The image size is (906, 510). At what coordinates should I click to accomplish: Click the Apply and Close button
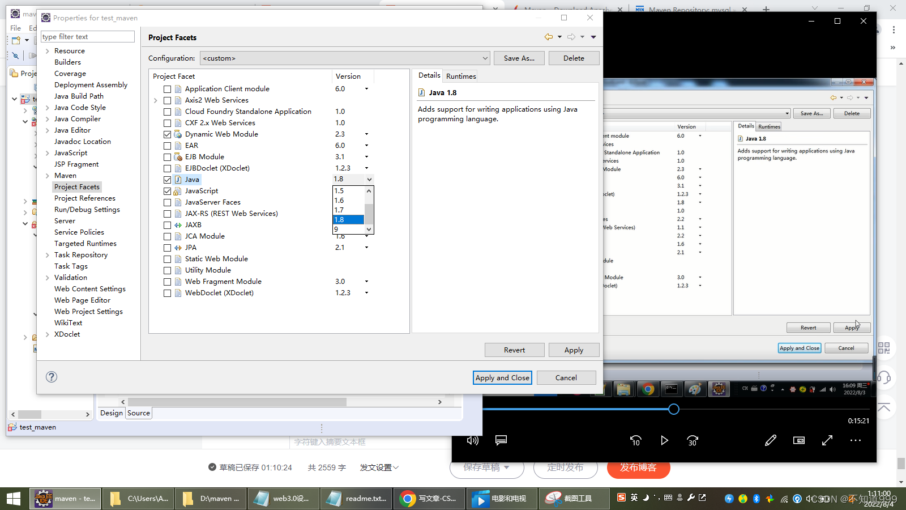pos(502,377)
